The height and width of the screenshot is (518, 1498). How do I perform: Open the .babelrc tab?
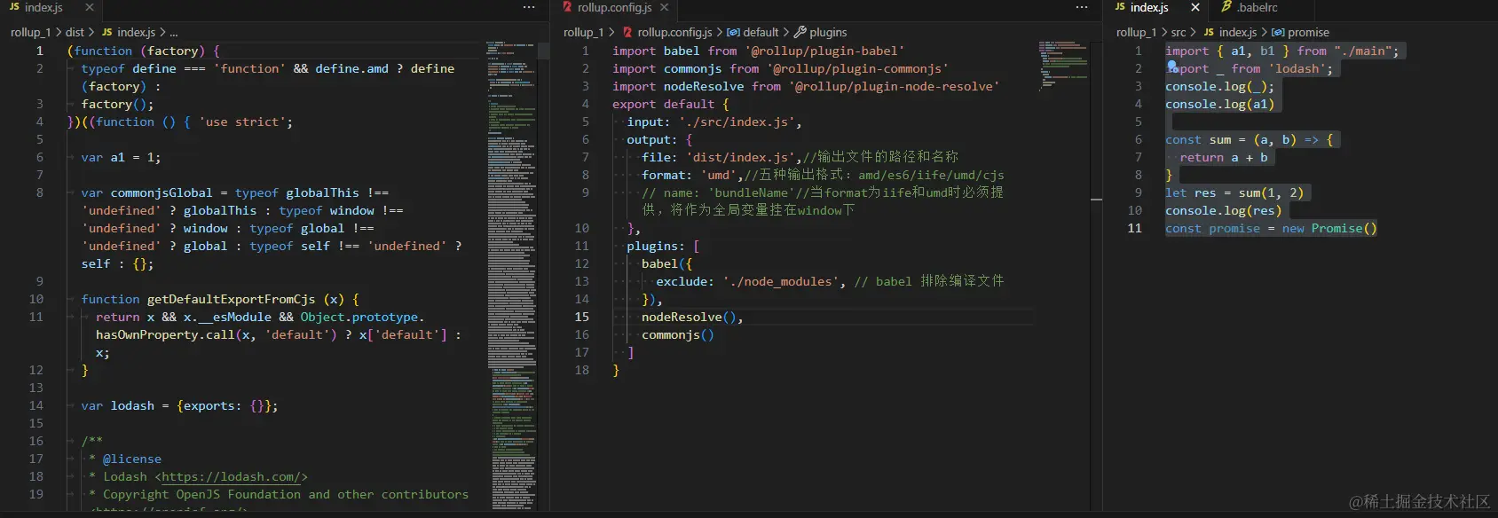[1257, 7]
